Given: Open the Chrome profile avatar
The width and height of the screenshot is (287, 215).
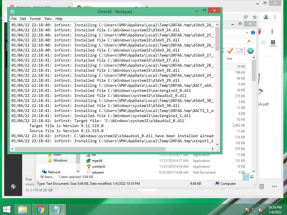Looking at the screenshot, I should 266,17.
